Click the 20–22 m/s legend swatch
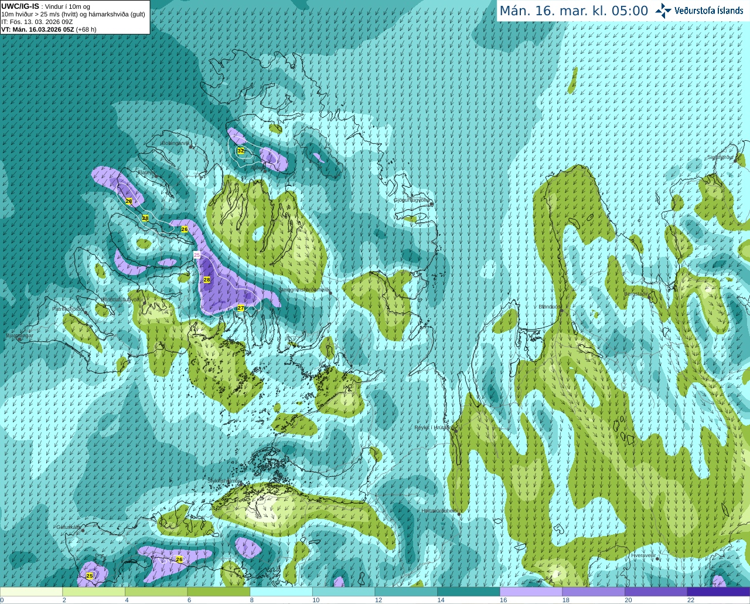Screen dimensions: 750x604 click(656, 592)
